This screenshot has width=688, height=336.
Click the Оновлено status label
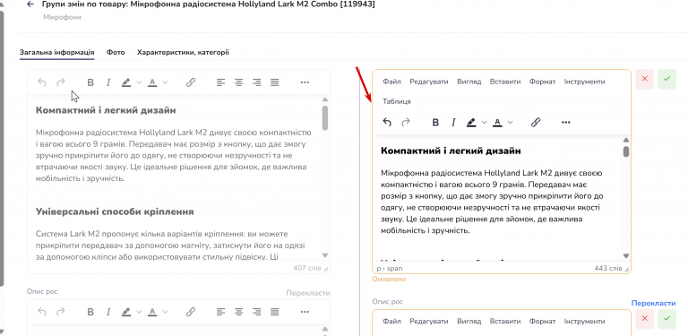[389, 279]
